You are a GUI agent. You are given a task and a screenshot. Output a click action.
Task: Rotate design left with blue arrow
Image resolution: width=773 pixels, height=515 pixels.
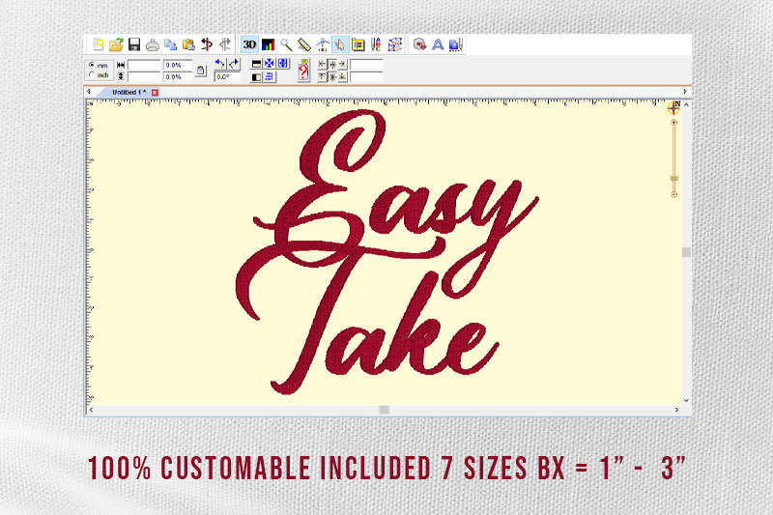220,64
